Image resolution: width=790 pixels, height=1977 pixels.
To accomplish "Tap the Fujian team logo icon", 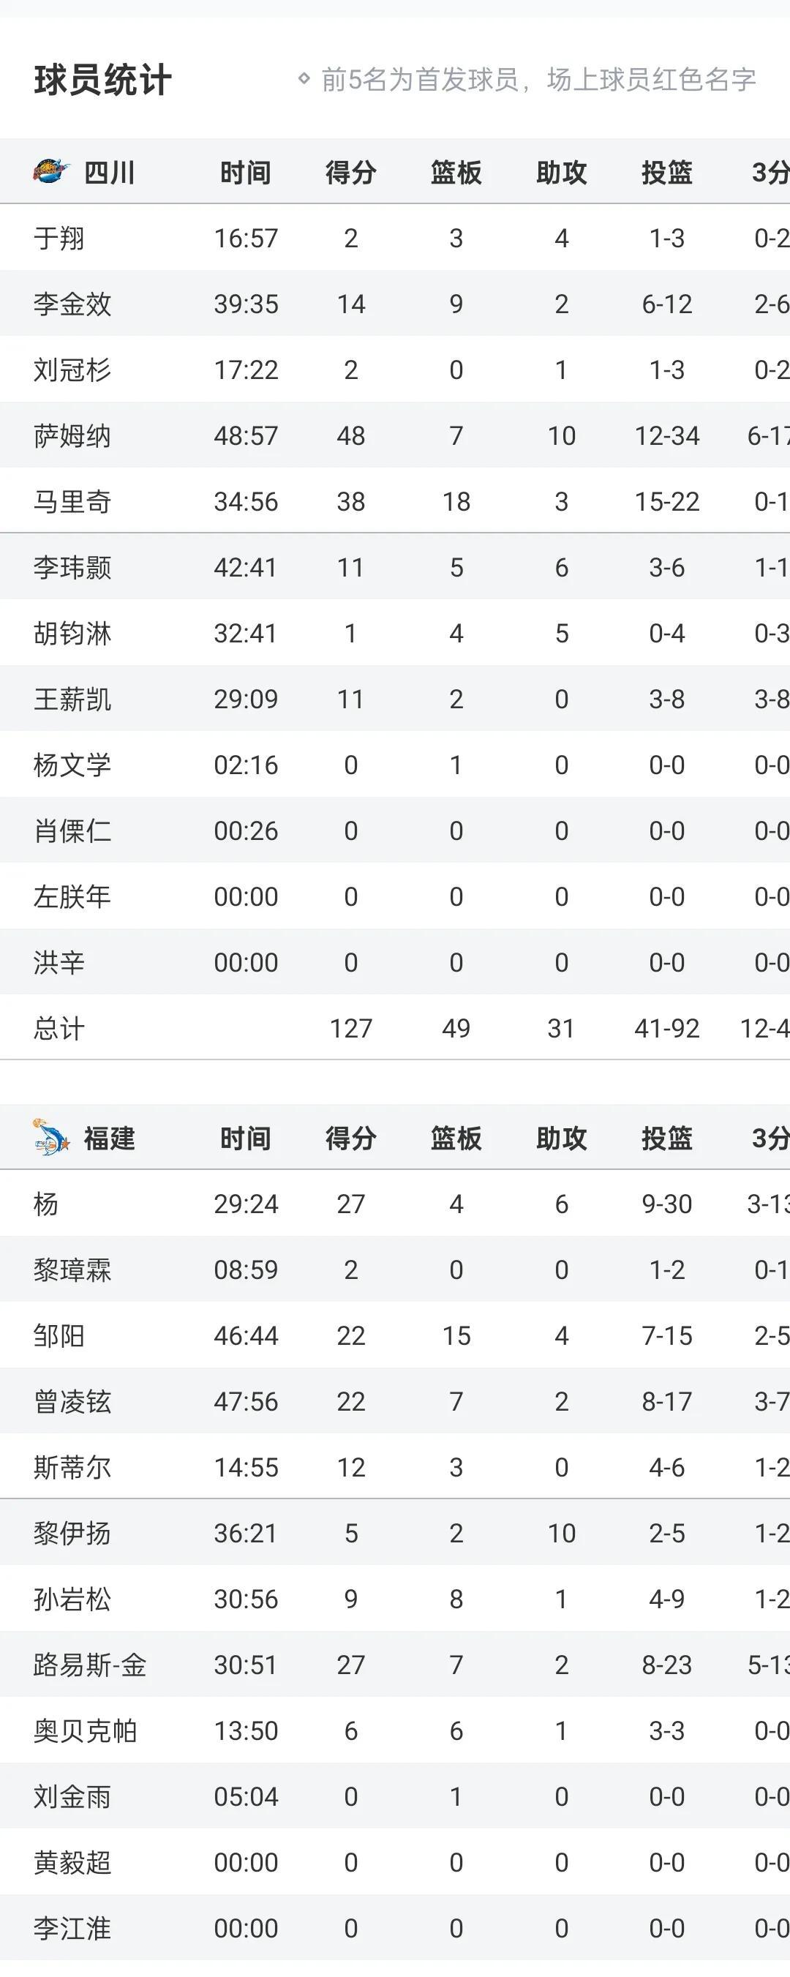I will 51,1137.
